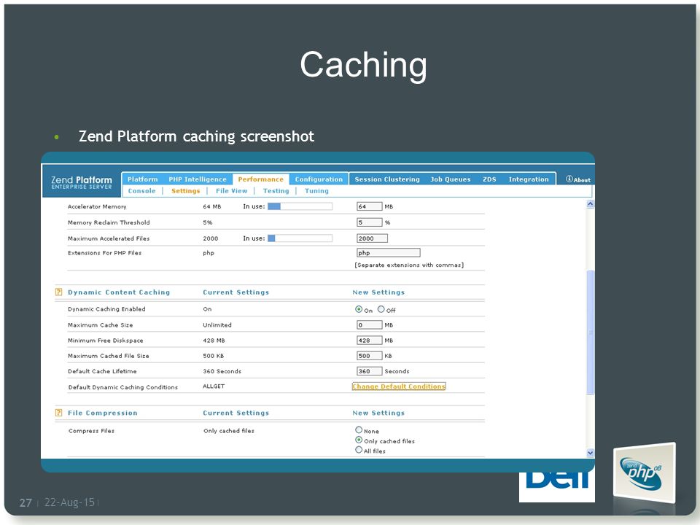
Task: Click the Default Cache Lifetime seconds field
Action: (x=370, y=371)
